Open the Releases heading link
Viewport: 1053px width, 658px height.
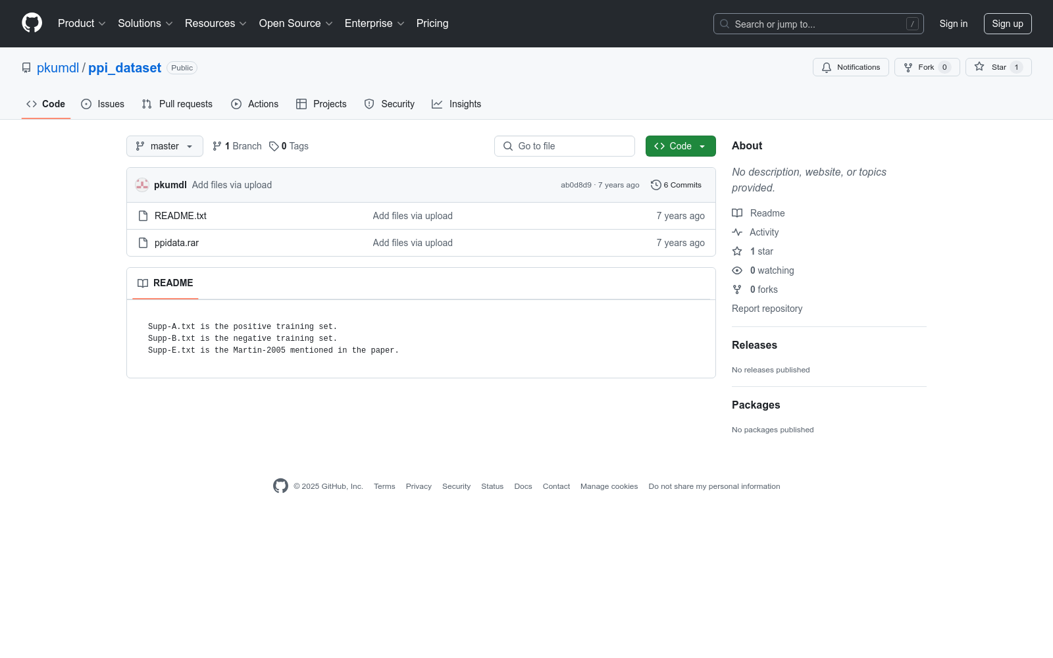(x=754, y=345)
